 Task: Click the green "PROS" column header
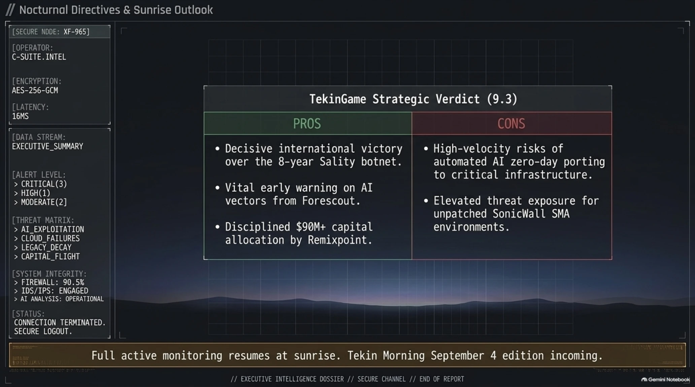point(307,124)
